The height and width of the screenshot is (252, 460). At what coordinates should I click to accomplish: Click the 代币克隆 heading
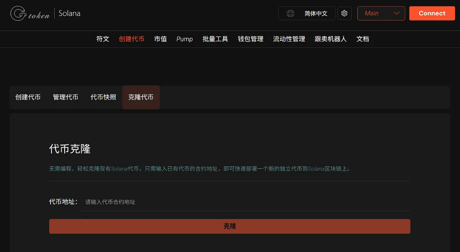[70, 149]
